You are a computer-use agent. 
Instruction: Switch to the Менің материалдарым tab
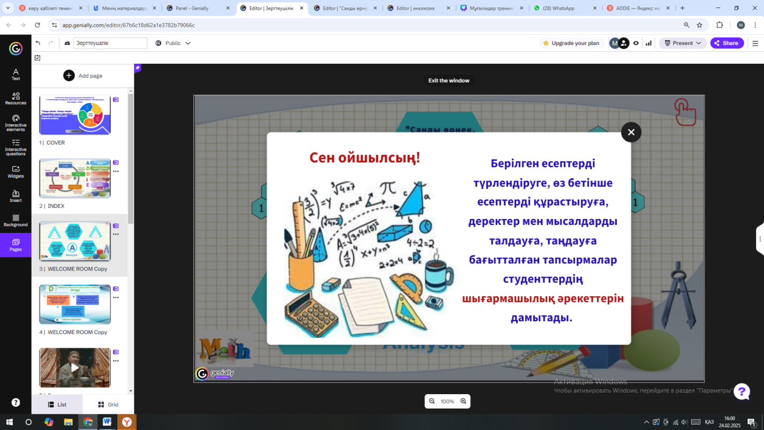point(124,8)
